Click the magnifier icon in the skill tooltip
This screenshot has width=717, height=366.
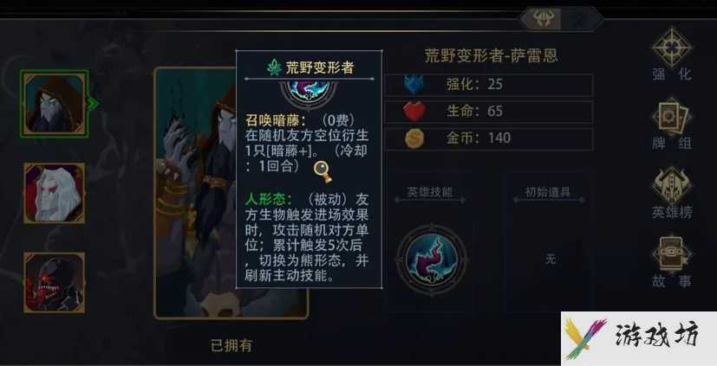323,171
